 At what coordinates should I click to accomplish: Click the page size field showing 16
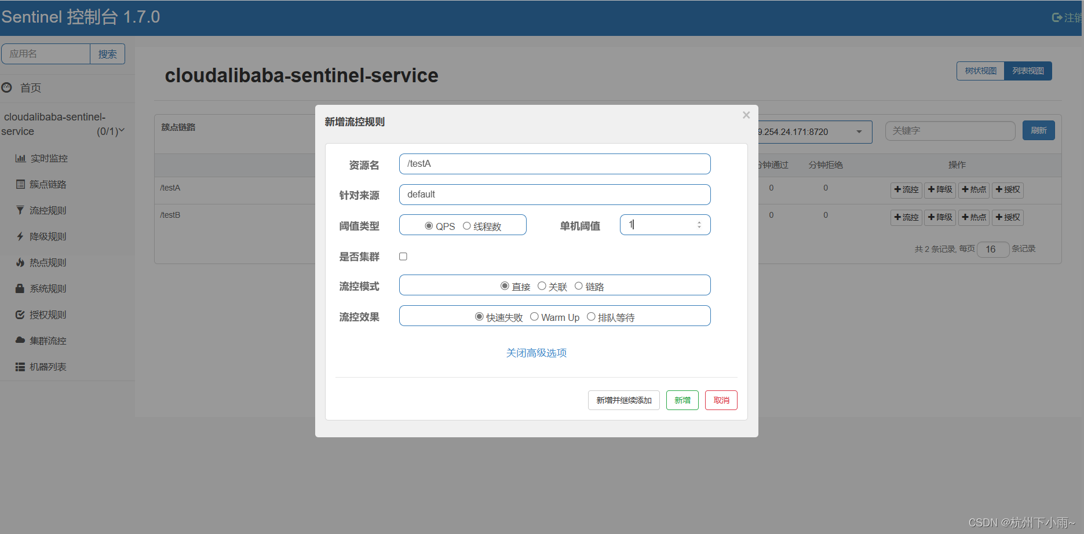[x=993, y=249]
